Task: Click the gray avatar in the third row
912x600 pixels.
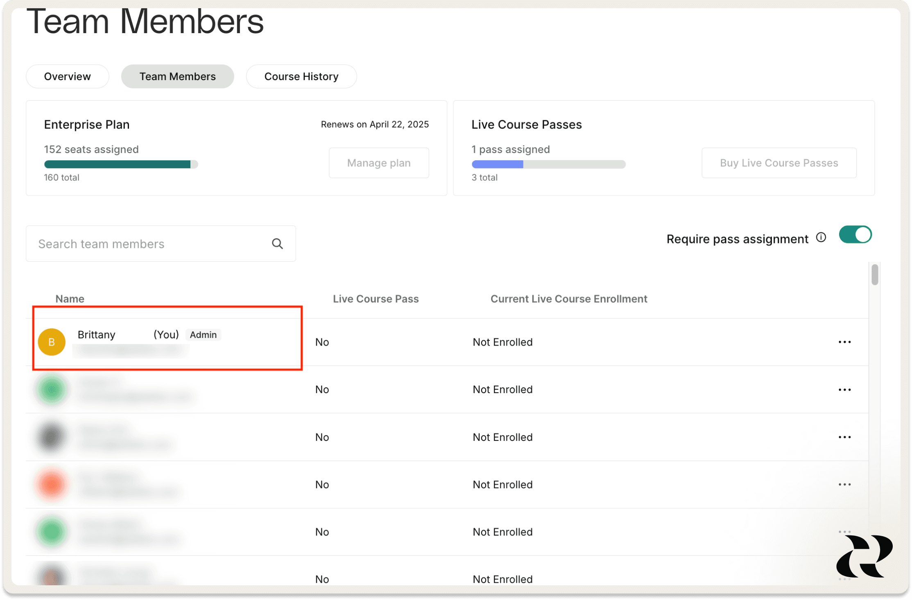Action: tap(52, 437)
